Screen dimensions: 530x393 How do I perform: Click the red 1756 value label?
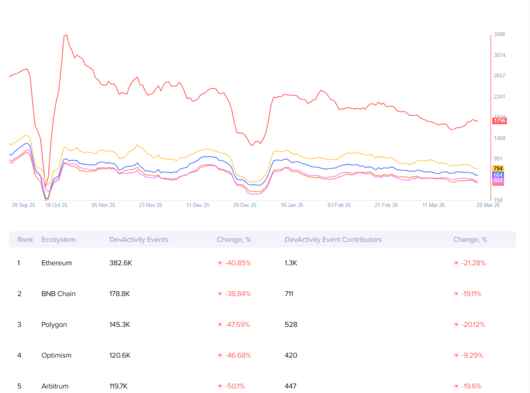tap(499, 120)
